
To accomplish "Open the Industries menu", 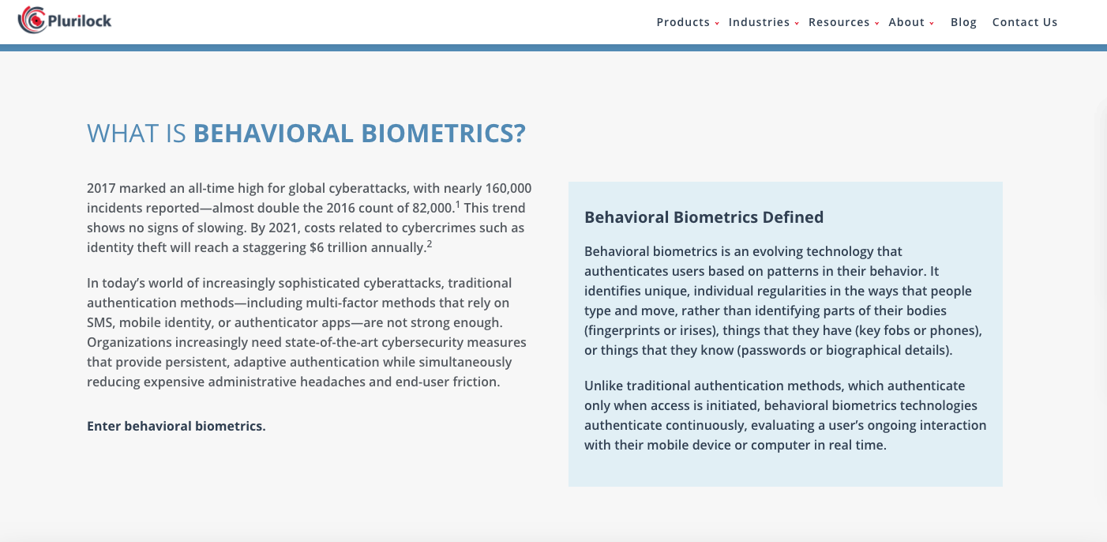I will click(x=759, y=22).
